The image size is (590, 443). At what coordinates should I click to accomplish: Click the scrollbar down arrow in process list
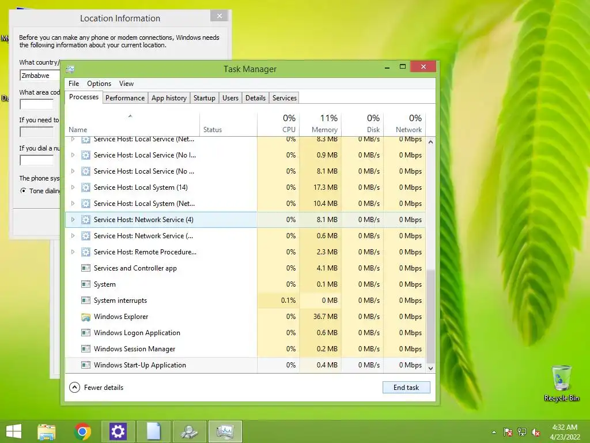431,369
